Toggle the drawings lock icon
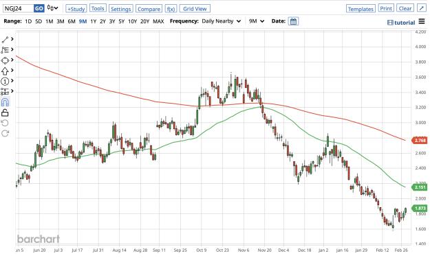The width and height of the screenshot is (430, 260). coord(5,113)
